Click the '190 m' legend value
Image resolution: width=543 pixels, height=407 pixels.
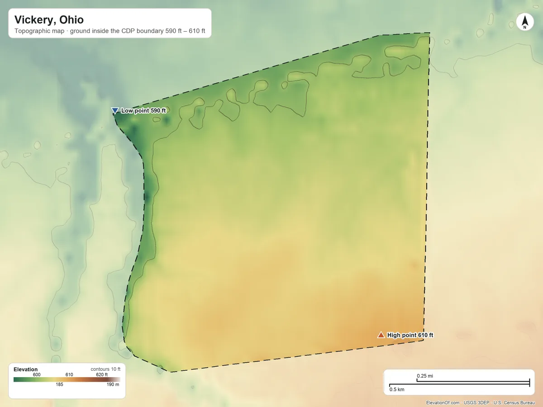113,385
